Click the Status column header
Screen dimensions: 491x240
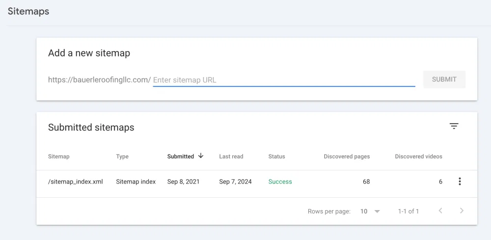tap(276, 157)
